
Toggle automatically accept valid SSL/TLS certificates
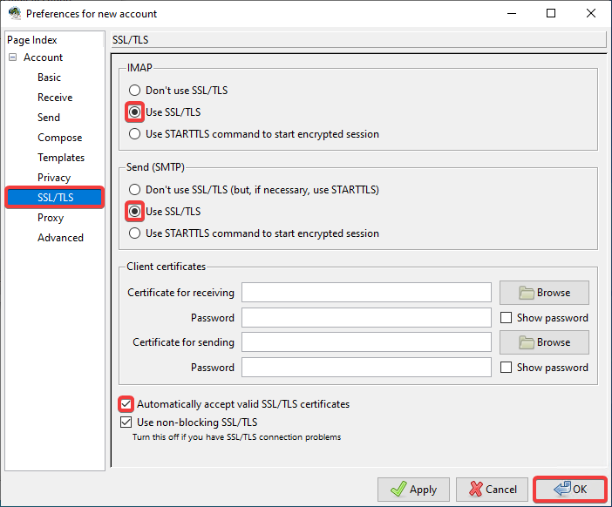tap(127, 404)
